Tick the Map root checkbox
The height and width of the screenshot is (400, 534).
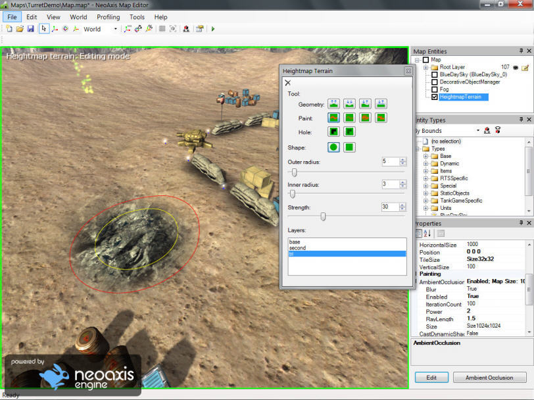(x=425, y=60)
